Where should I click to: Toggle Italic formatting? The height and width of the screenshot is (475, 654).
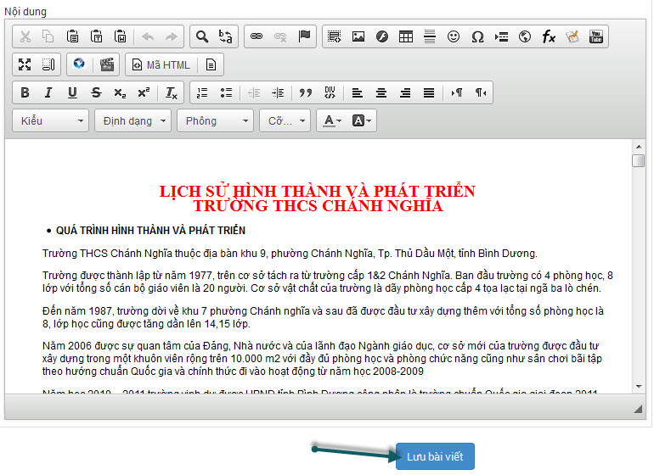[48, 92]
